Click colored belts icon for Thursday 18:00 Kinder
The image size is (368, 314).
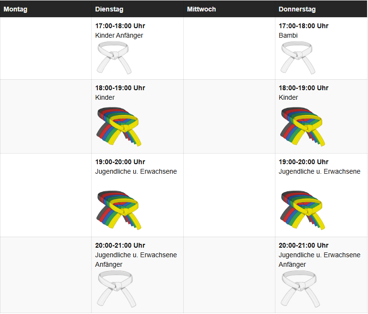coord(302,126)
